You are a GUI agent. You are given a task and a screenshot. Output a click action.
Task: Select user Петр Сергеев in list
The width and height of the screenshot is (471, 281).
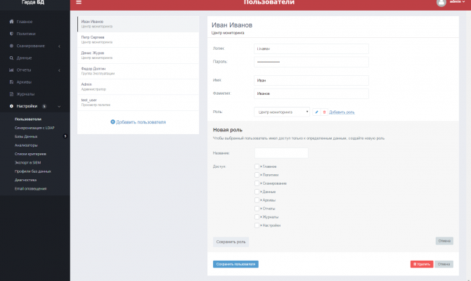(138, 39)
